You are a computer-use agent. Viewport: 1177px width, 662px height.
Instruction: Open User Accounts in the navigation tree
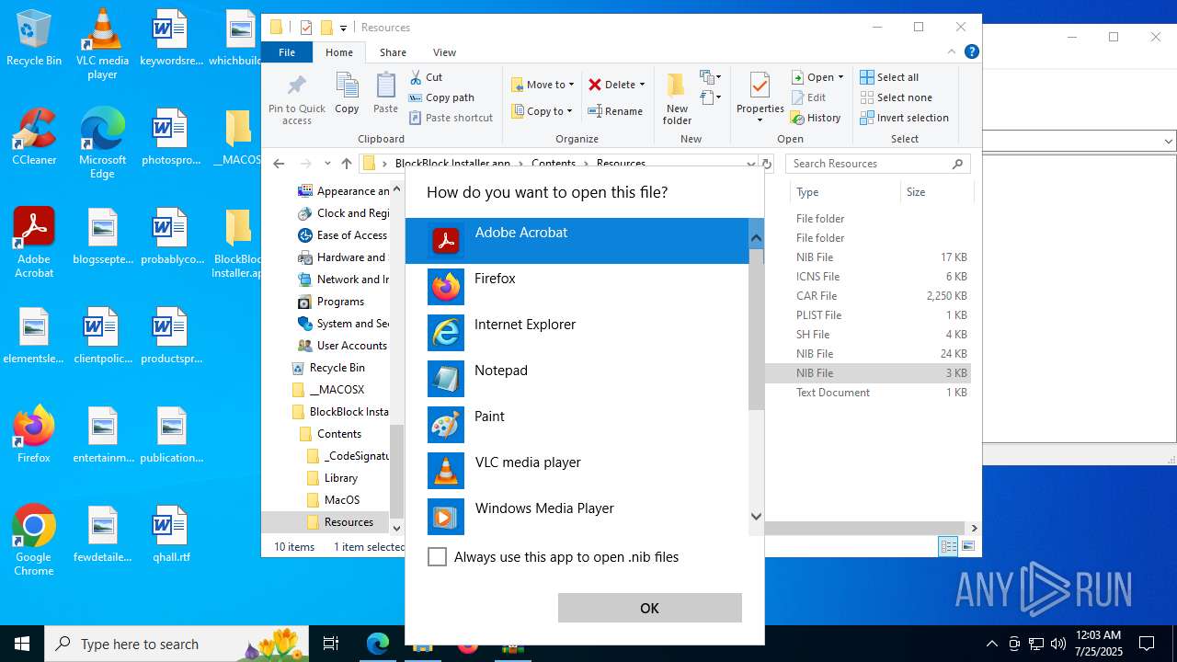342,346
